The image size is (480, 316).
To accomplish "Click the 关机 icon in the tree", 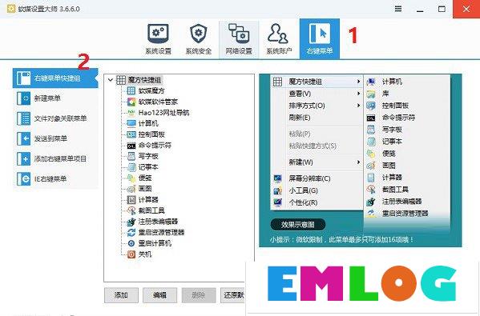I will tap(131, 254).
